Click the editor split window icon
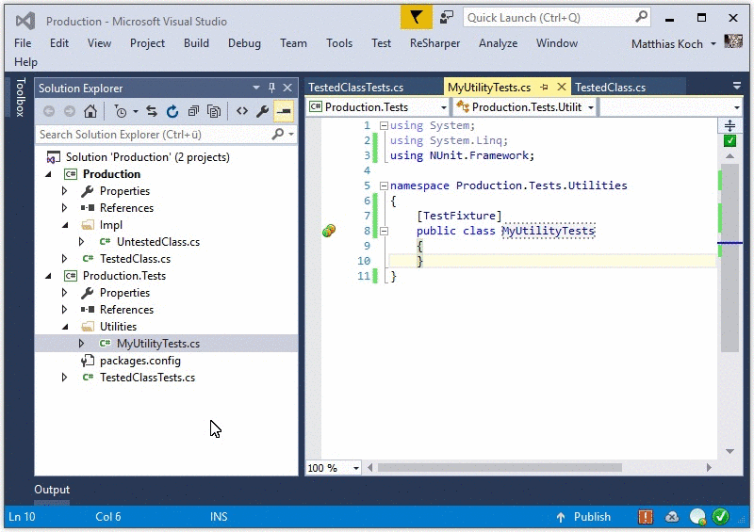This screenshot has height=532, width=754. coord(729,125)
